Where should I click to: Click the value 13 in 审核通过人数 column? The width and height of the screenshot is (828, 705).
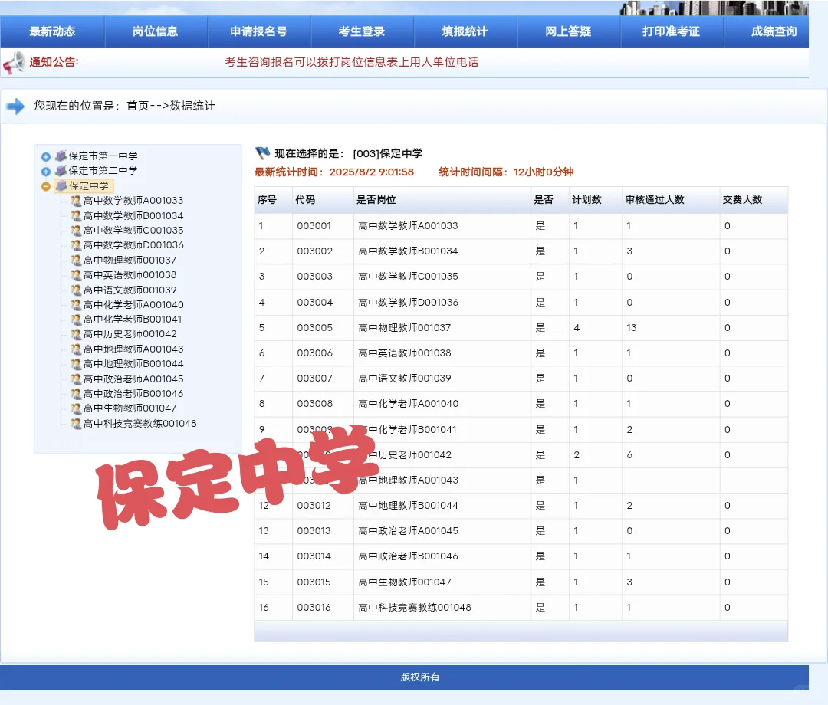632,328
